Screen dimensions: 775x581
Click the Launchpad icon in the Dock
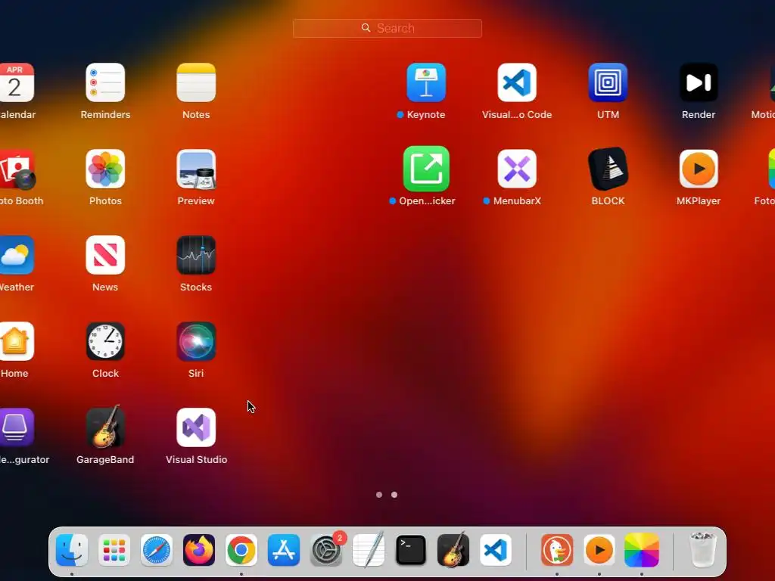114,550
